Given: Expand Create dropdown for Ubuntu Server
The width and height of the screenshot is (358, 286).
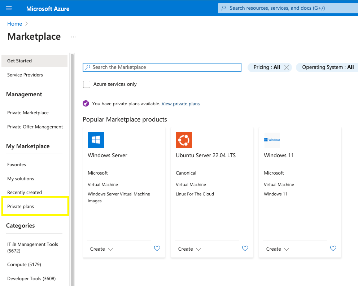Looking at the screenshot, I should (x=189, y=249).
